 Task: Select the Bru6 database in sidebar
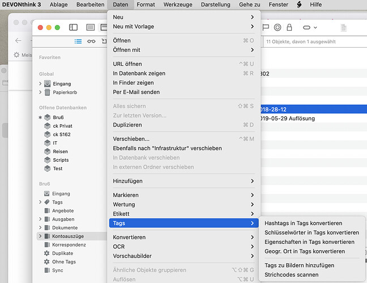tap(58, 117)
